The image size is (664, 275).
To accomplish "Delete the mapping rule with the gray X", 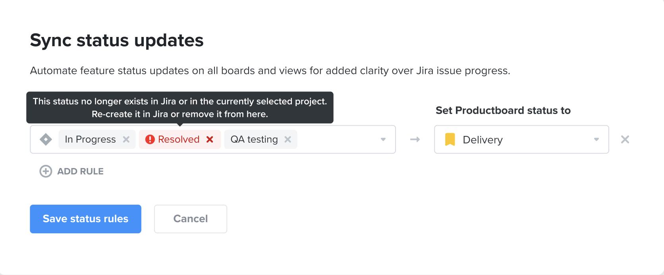I will pos(625,139).
